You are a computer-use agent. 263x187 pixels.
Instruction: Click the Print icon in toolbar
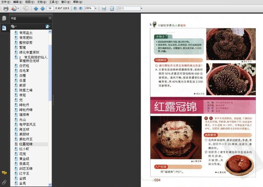point(6,8)
